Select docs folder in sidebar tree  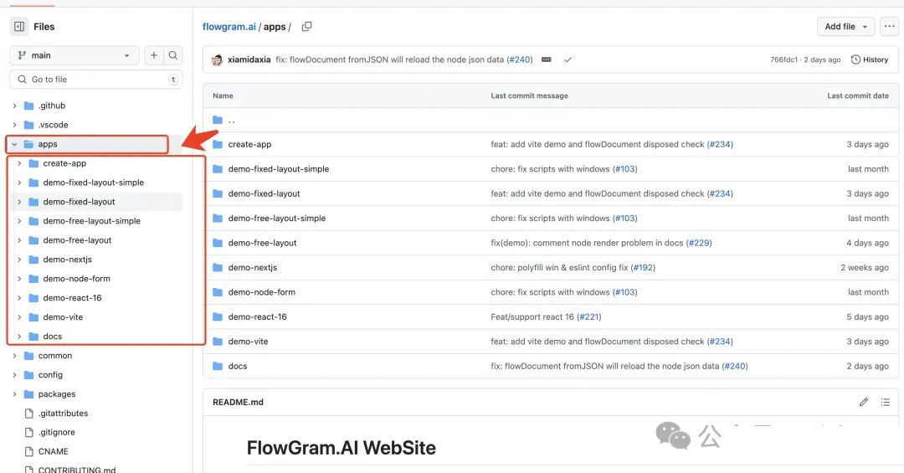tap(53, 337)
